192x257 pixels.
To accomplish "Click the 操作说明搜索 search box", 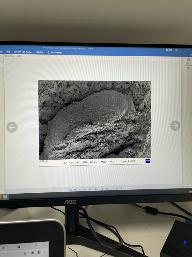I will tap(56, 53).
